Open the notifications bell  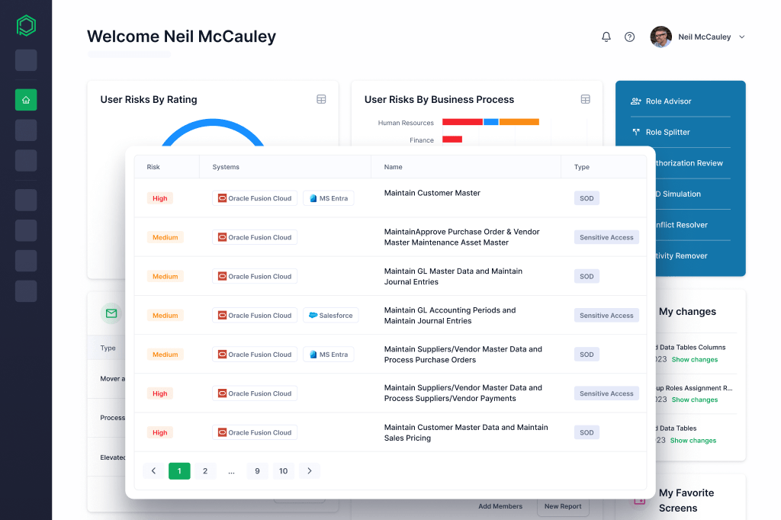tap(606, 37)
